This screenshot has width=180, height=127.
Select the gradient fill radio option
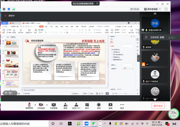(112, 52)
